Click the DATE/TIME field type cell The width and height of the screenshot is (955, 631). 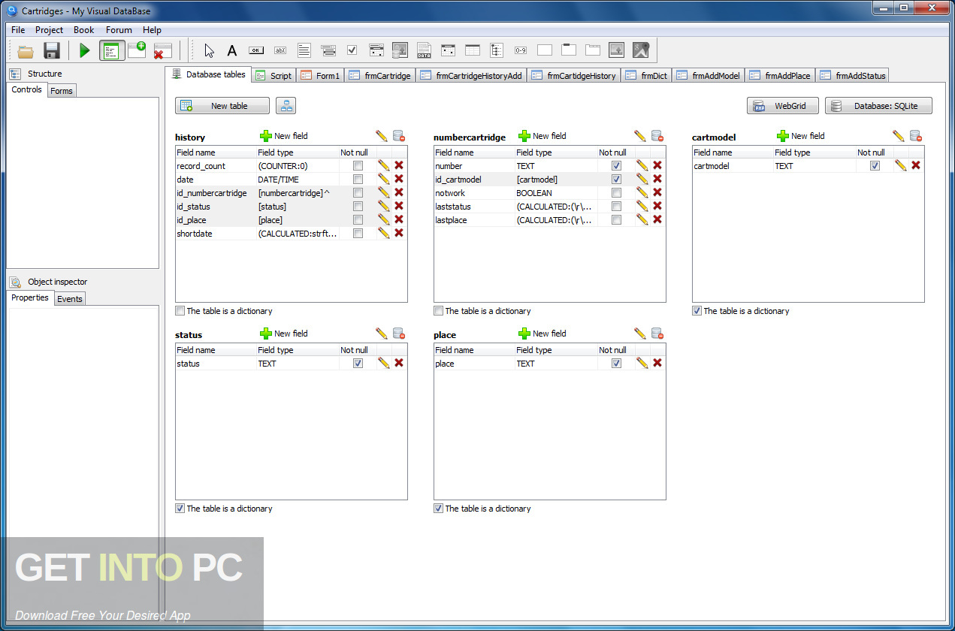pos(298,180)
